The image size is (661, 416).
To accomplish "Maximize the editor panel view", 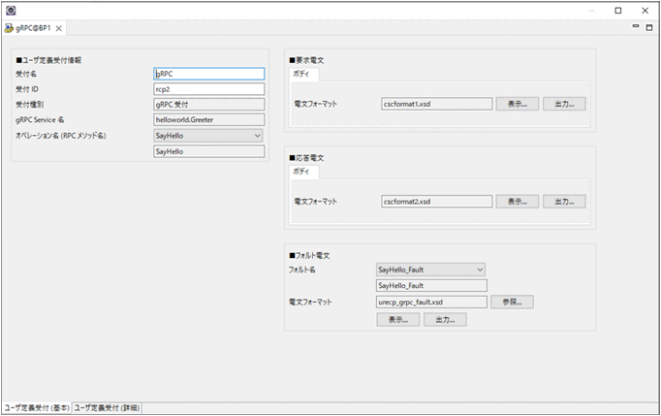I will tap(649, 27).
